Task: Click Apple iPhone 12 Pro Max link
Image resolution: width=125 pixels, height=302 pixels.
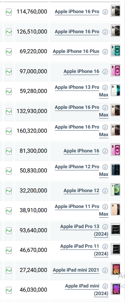Action: tap(81, 170)
